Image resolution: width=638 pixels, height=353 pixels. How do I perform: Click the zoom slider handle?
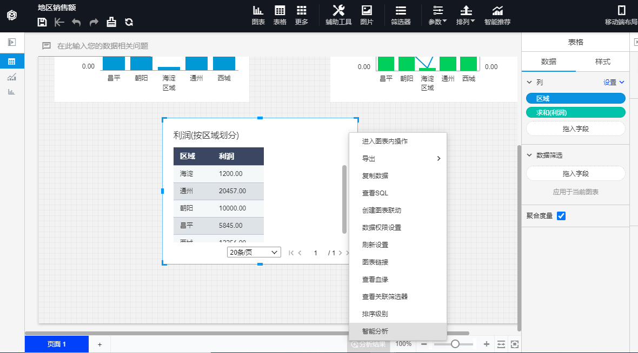pyautogui.click(x=455, y=344)
